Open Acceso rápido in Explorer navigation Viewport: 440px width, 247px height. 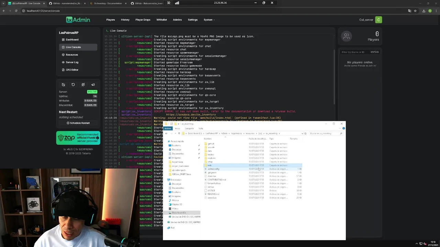[177, 141]
